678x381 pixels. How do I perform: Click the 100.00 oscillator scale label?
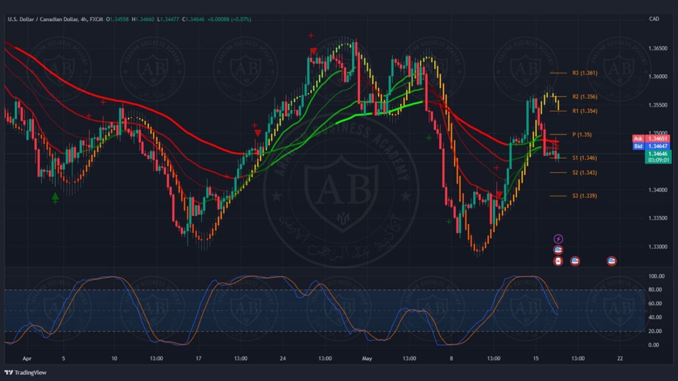pos(656,276)
